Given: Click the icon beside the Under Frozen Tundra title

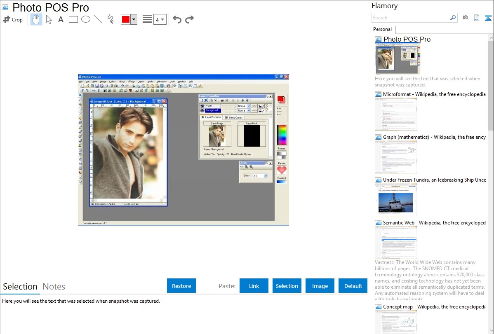Looking at the screenshot, I should (x=378, y=180).
